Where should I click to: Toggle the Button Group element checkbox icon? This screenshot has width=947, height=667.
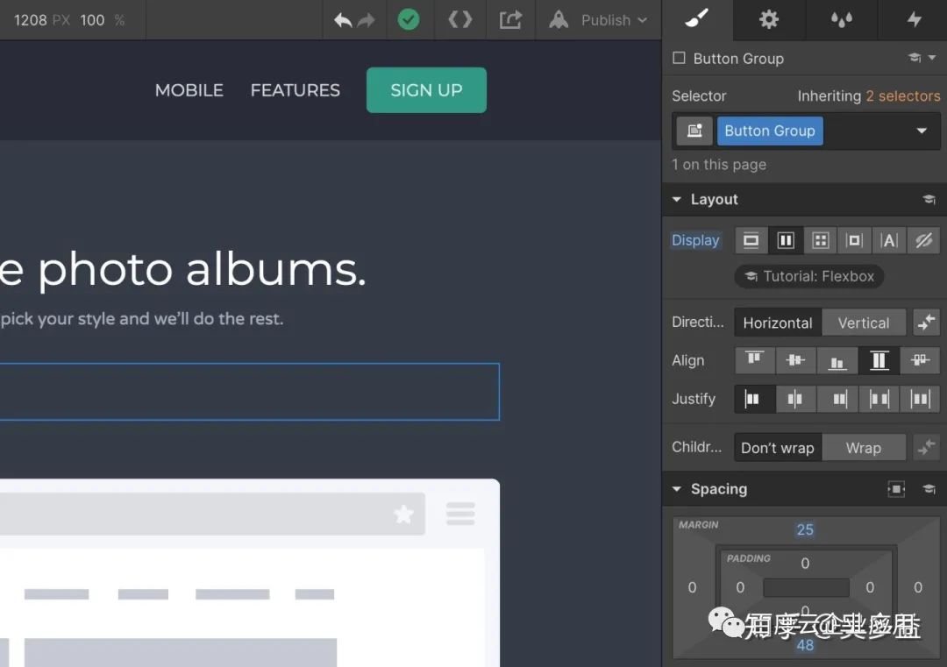click(679, 58)
